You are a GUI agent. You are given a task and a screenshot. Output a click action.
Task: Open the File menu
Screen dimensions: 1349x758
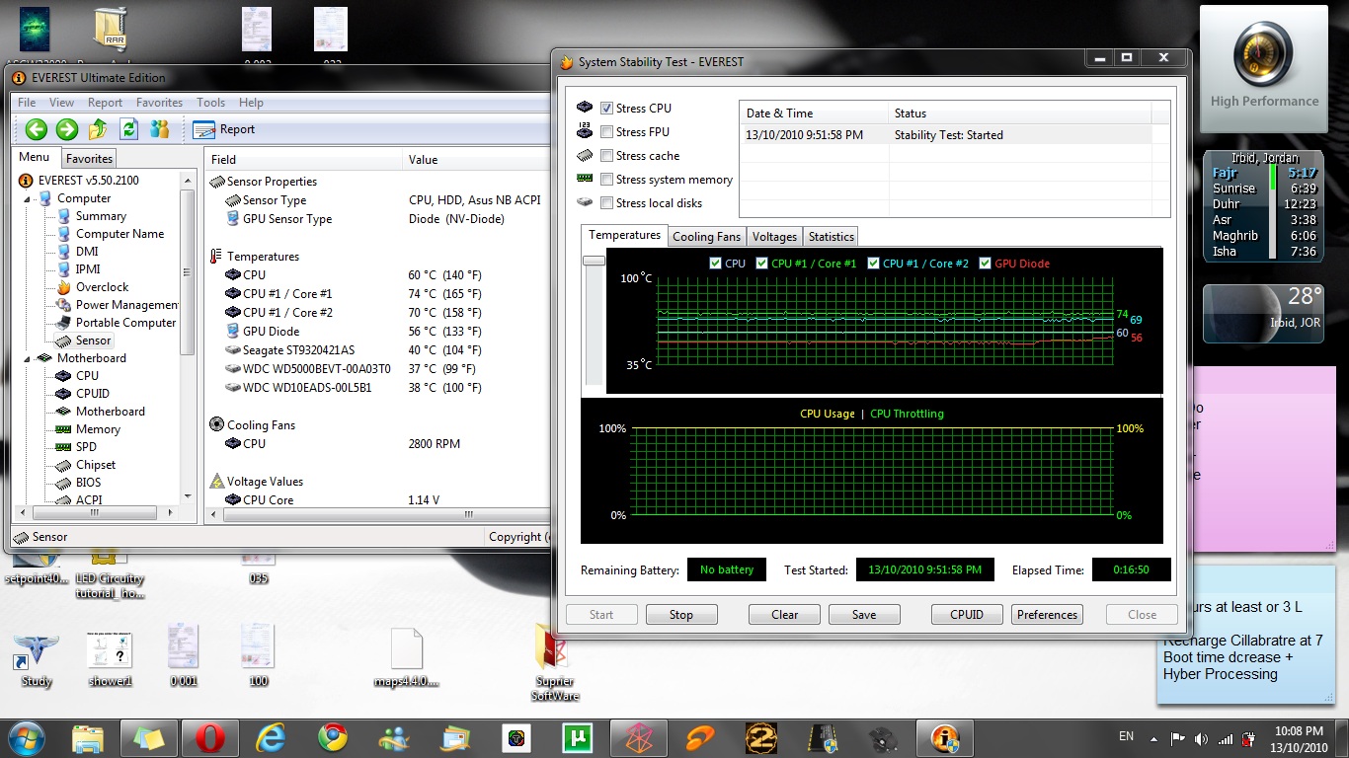[27, 103]
